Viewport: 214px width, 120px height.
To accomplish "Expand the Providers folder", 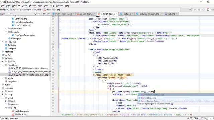I will 2,42.
